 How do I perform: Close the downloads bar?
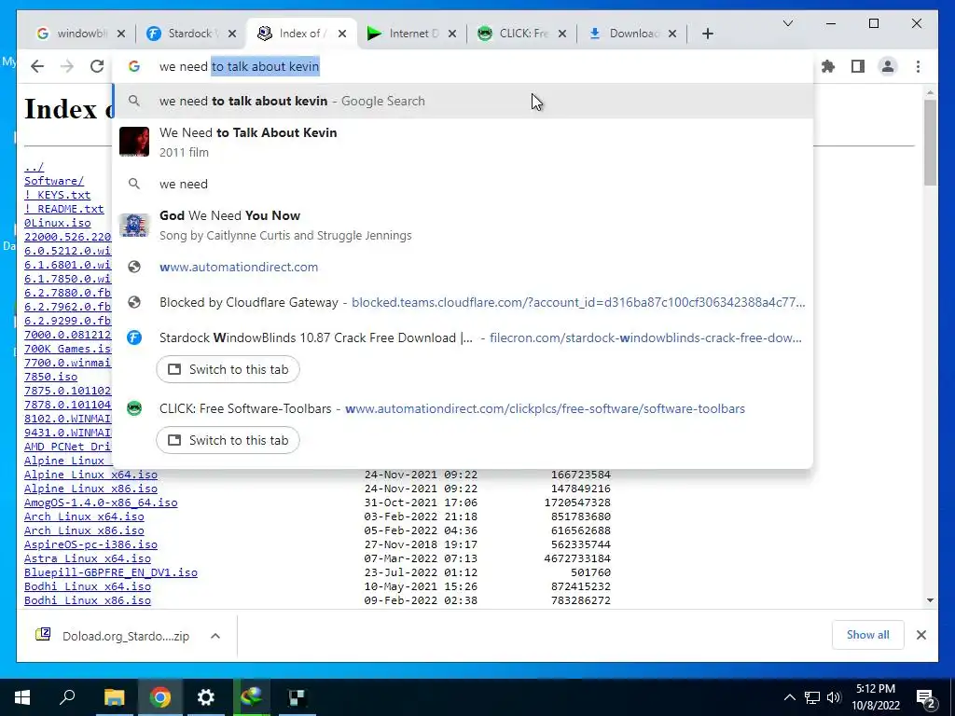(920, 635)
